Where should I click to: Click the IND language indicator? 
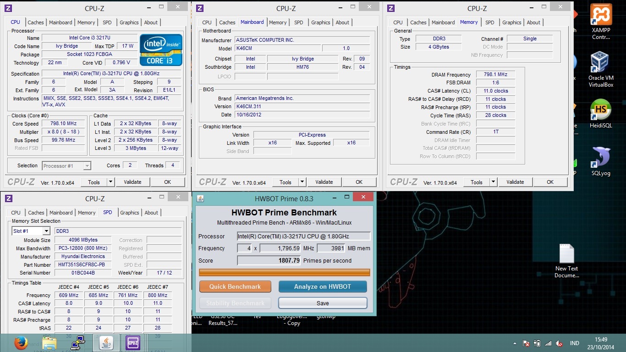point(574,343)
